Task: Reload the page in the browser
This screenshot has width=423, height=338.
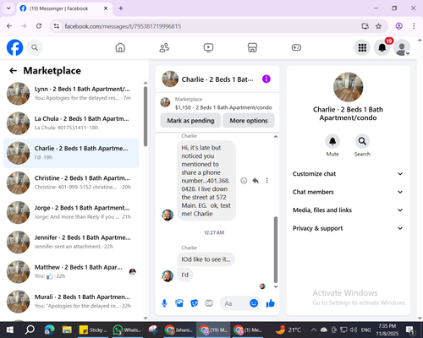Action: click(39, 26)
